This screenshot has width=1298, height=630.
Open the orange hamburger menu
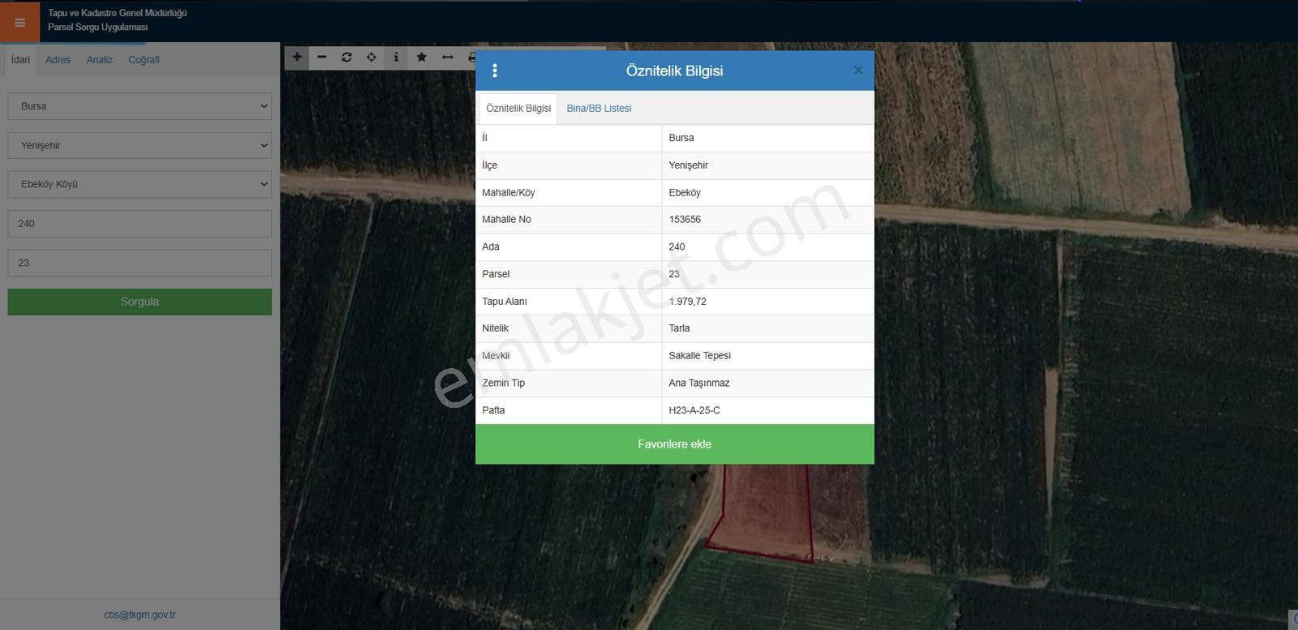point(19,22)
